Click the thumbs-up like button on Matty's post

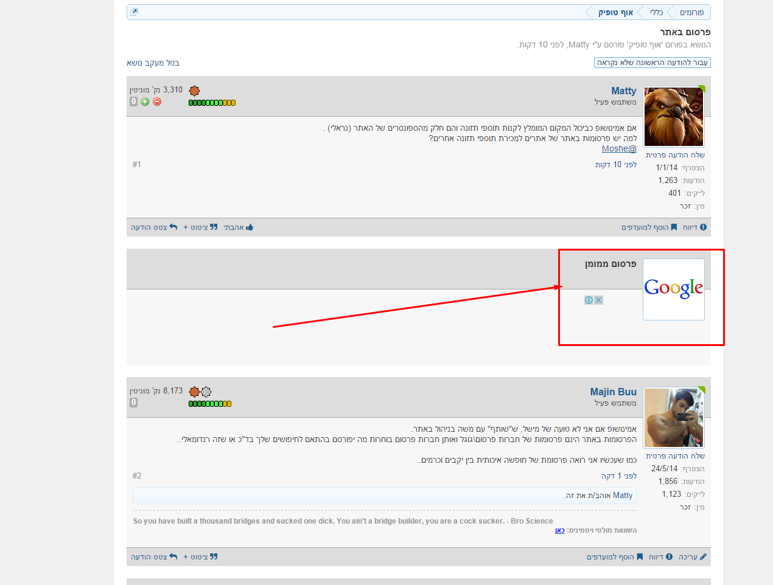pyautogui.click(x=239, y=227)
